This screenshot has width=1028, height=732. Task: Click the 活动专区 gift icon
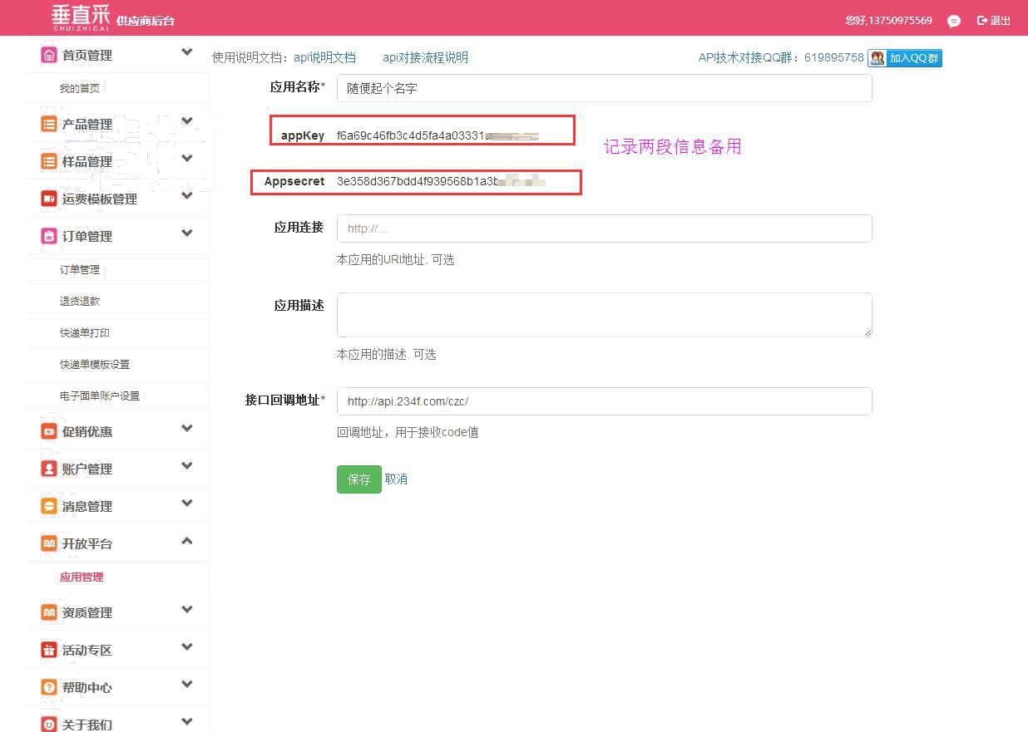coord(49,650)
